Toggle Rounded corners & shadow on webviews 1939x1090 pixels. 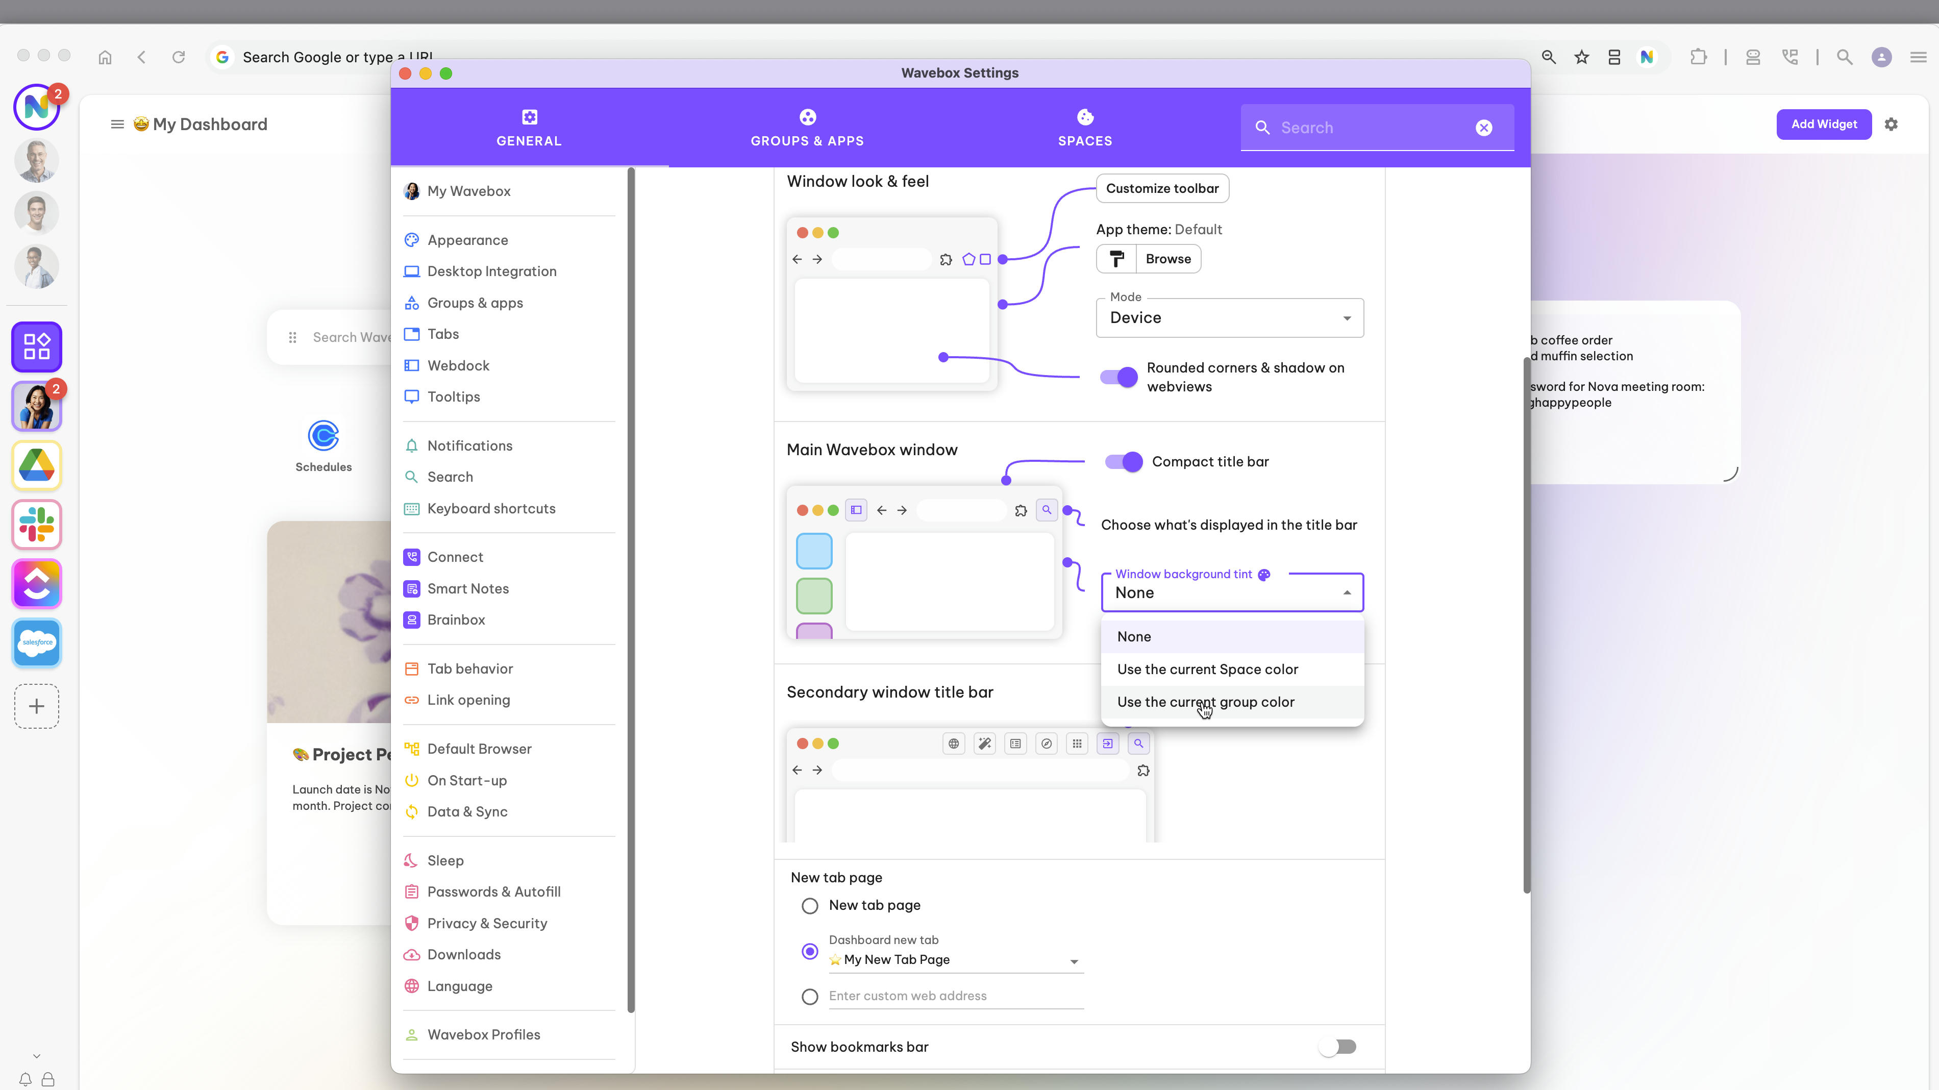point(1118,377)
